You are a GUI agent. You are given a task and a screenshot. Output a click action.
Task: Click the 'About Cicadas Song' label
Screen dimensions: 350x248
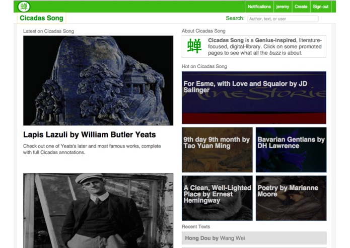[203, 31]
